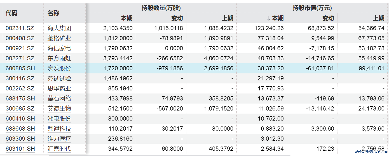Screen dimensions: 389x156
Task: Open 海大集团 stock name link
Action: point(59,28)
